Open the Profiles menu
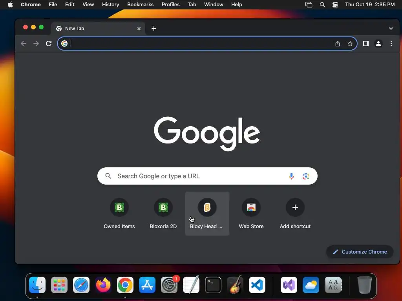The height and width of the screenshot is (301, 402). point(170,5)
